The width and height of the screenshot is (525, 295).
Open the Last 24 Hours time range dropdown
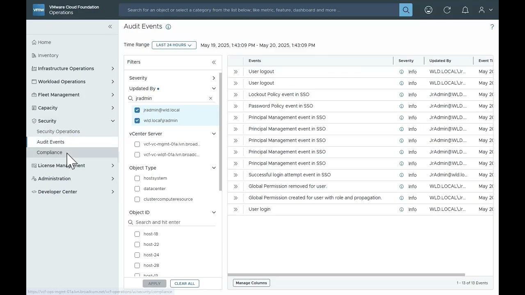point(174,45)
